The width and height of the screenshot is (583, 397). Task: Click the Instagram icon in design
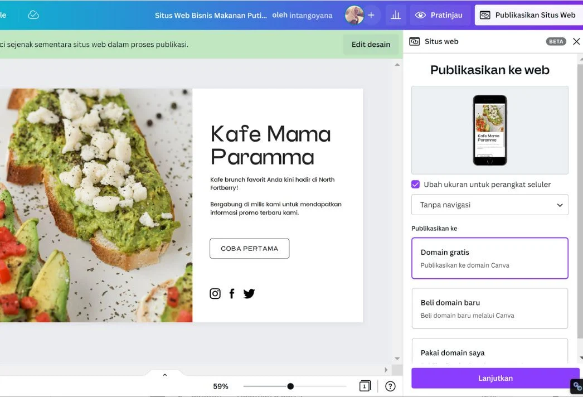click(x=215, y=293)
